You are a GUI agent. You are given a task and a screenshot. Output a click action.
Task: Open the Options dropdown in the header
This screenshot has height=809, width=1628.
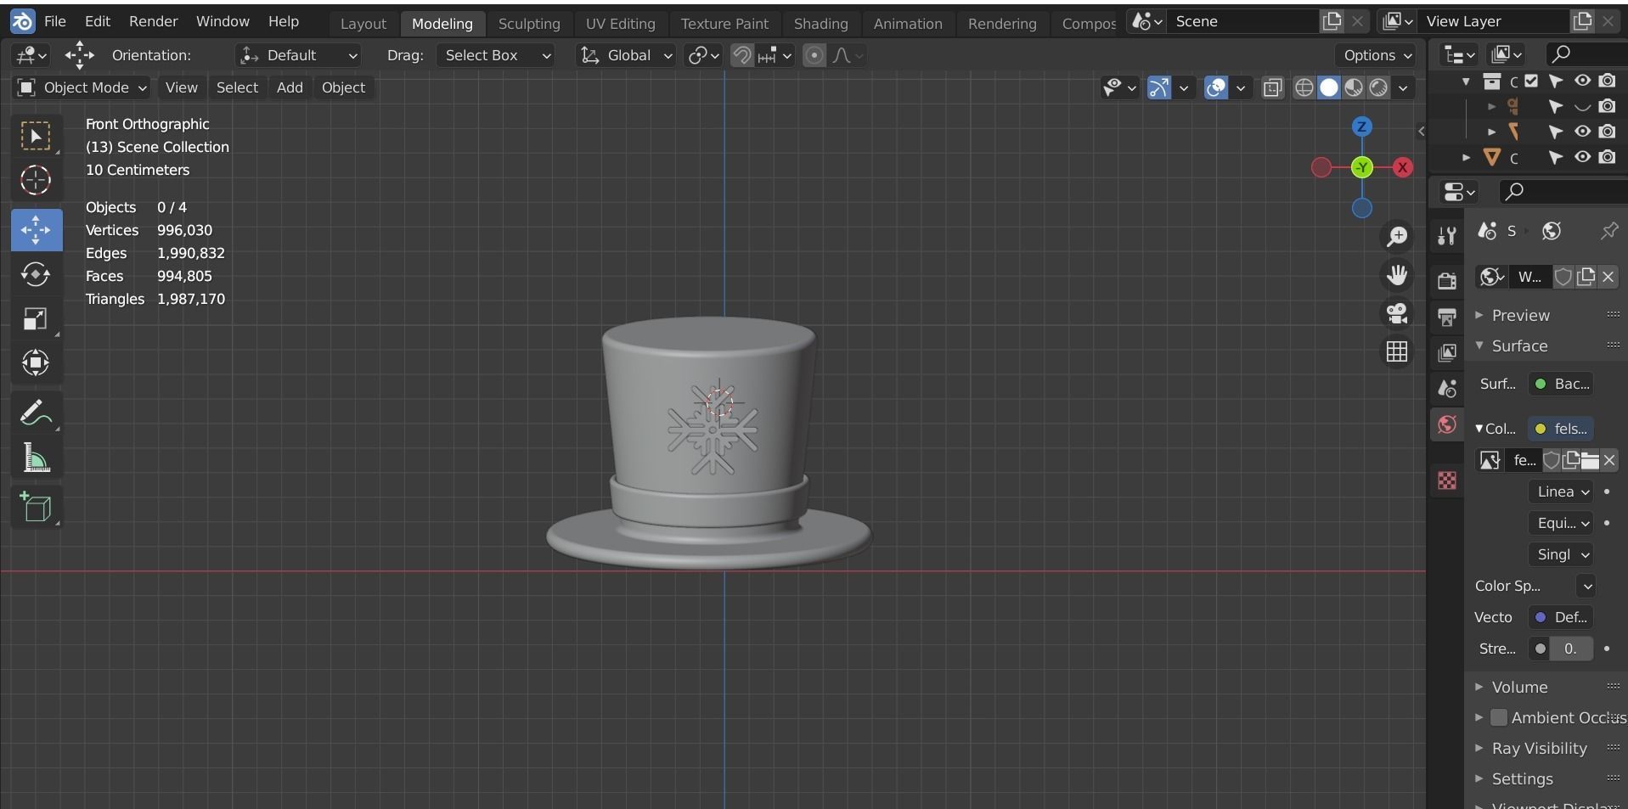(1377, 55)
